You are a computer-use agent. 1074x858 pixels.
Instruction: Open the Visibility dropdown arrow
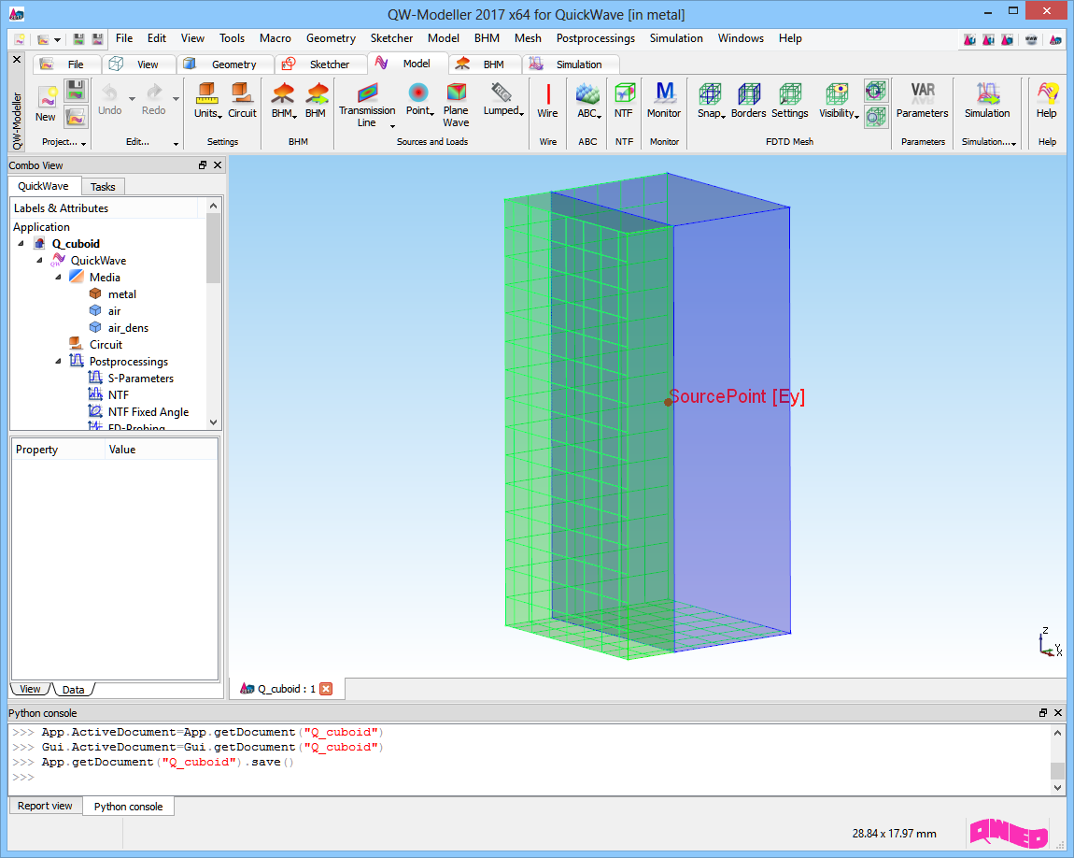click(857, 117)
